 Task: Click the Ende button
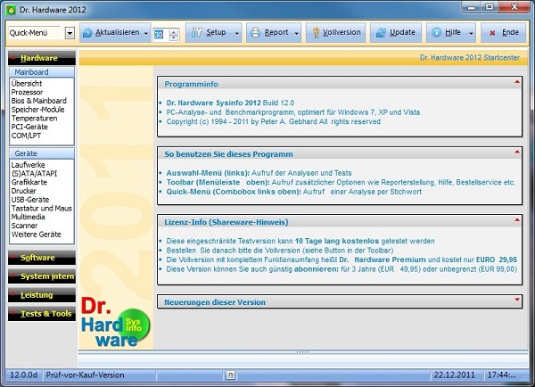pos(504,33)
